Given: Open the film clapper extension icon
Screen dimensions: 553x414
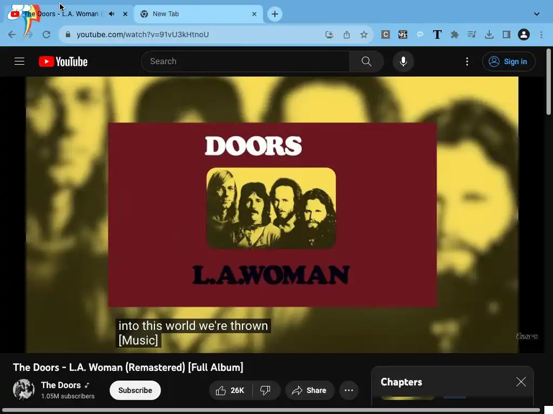Looking at the screenshot, I should tap(403, 34).
